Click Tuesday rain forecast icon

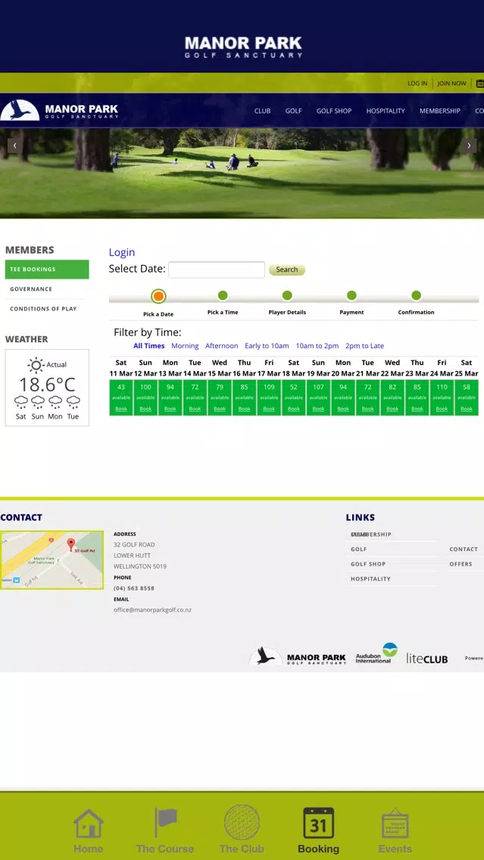[73, 402]
